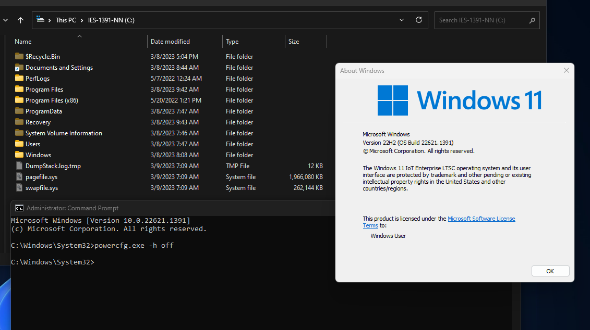The image size is (590, 330).
Task: Click the Version 22H2 (OS Build 22621.1391) text
Action: pyautogui.click(x=408, y=143)
